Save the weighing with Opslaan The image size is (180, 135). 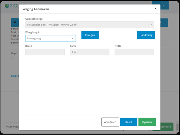coord(147,122)
